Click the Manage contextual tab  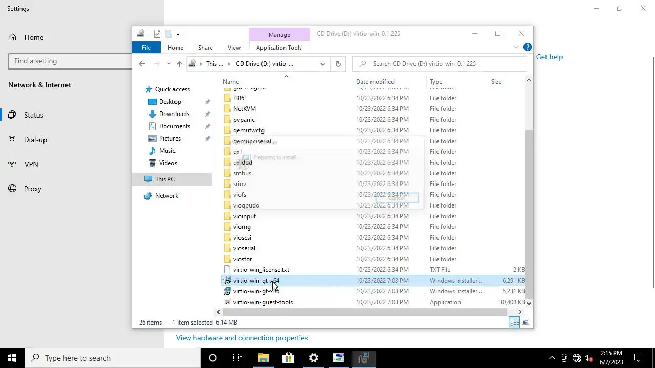(279, 34)
